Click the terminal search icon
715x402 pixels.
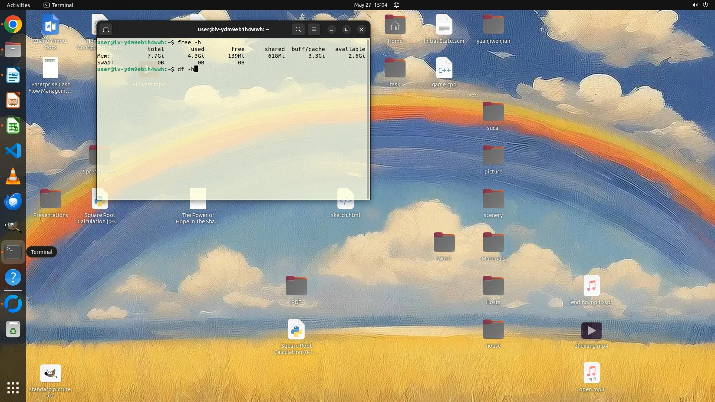[x=298, y=29]
